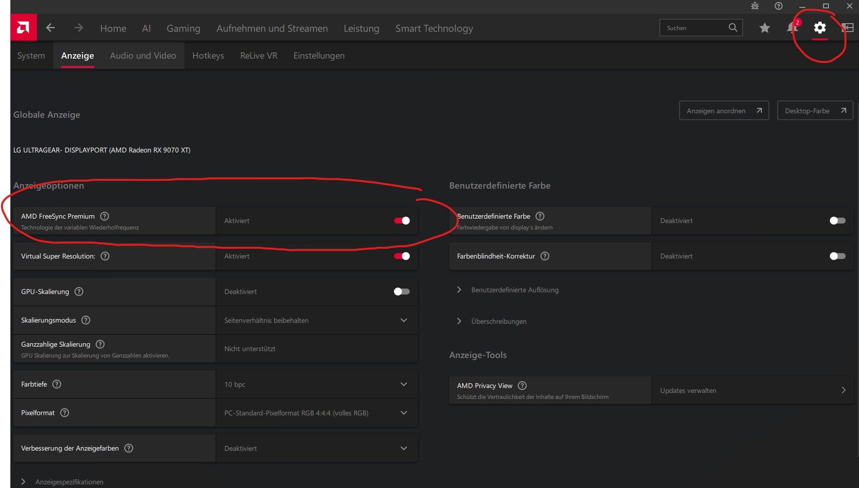The height and width of the screenshot is (488, 859).
Task: Select the Anzeige subtab
Action: point(77,56)
